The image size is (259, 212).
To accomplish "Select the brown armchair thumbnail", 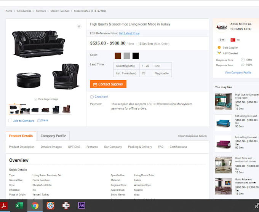I will click(66, 109).
